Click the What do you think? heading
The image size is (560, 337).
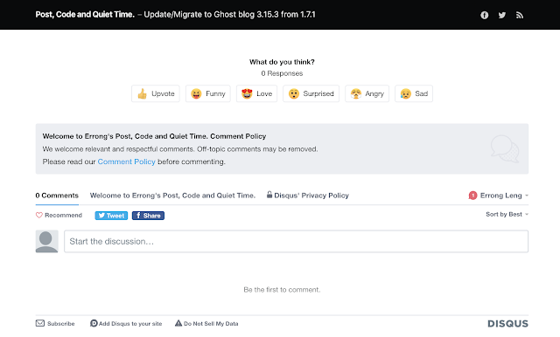tap(282, 62)
